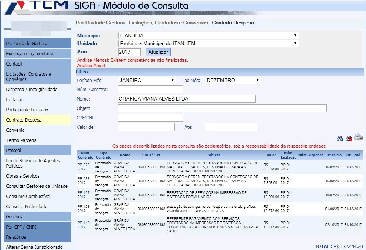Select the Execução Orçamentária menu section
The image size is (366, 250).
pyautogui.click(x=30, y=54)
